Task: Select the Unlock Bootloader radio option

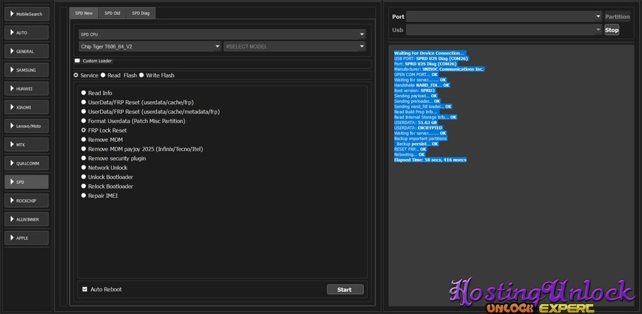Action: tap(83, 177)
